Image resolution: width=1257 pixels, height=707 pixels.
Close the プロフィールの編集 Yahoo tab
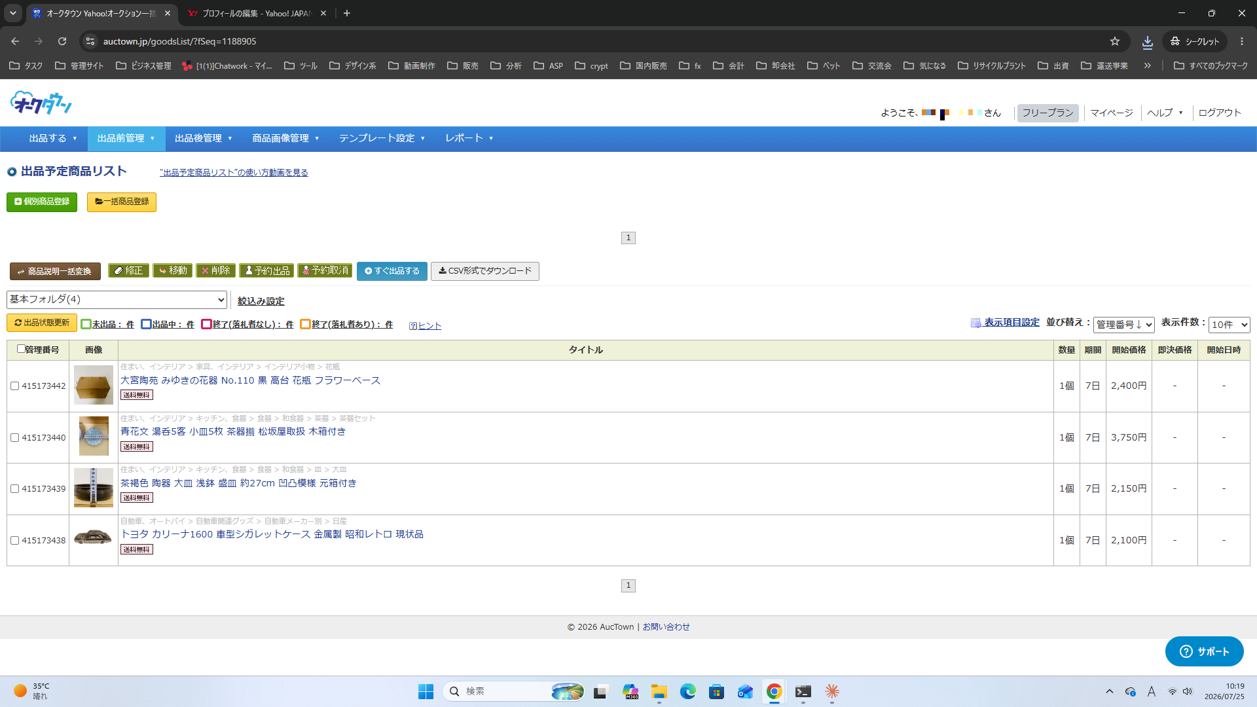(323, 13)
